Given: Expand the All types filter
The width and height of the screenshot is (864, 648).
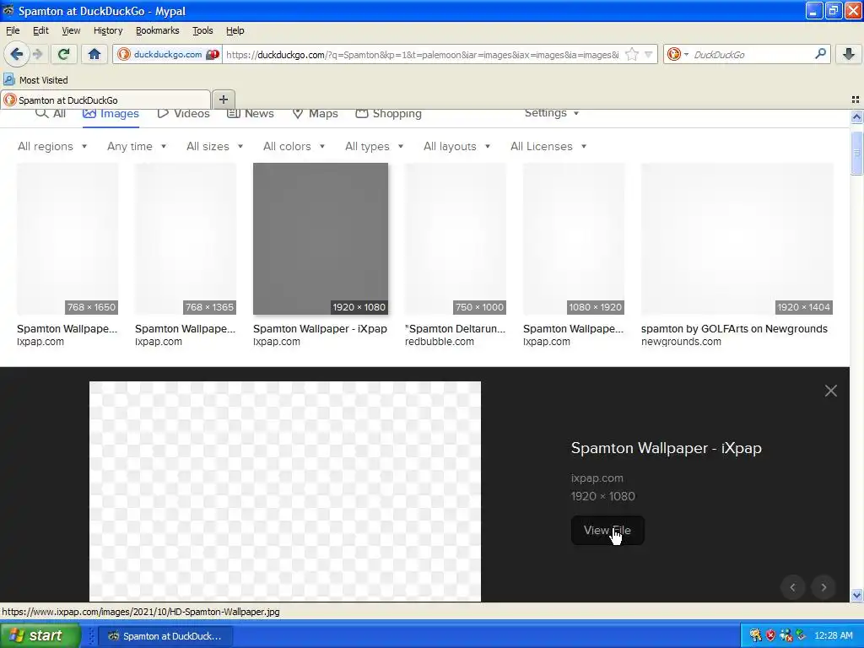Looking at the screenshot, I should coord(375,147).
